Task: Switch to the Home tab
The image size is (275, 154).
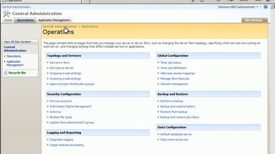Action: 8,20
